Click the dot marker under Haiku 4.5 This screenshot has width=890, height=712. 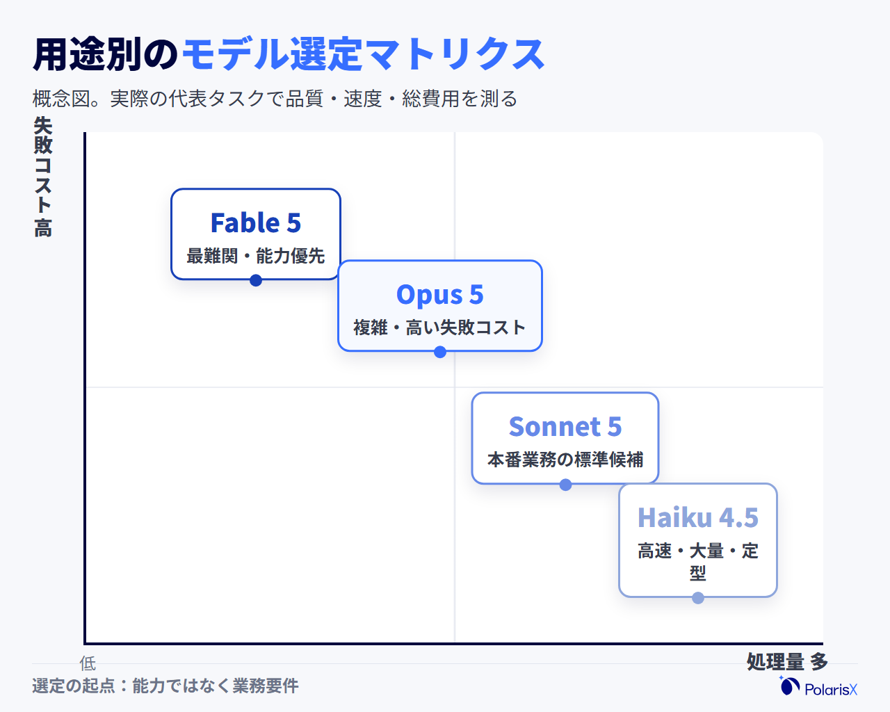[x=698, y=598]
